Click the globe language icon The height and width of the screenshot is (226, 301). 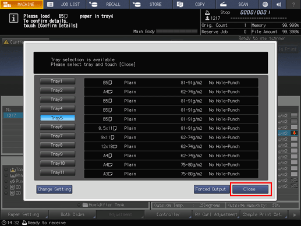tap(265, 4)
